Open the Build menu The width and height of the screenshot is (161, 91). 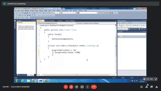(37, 11)
